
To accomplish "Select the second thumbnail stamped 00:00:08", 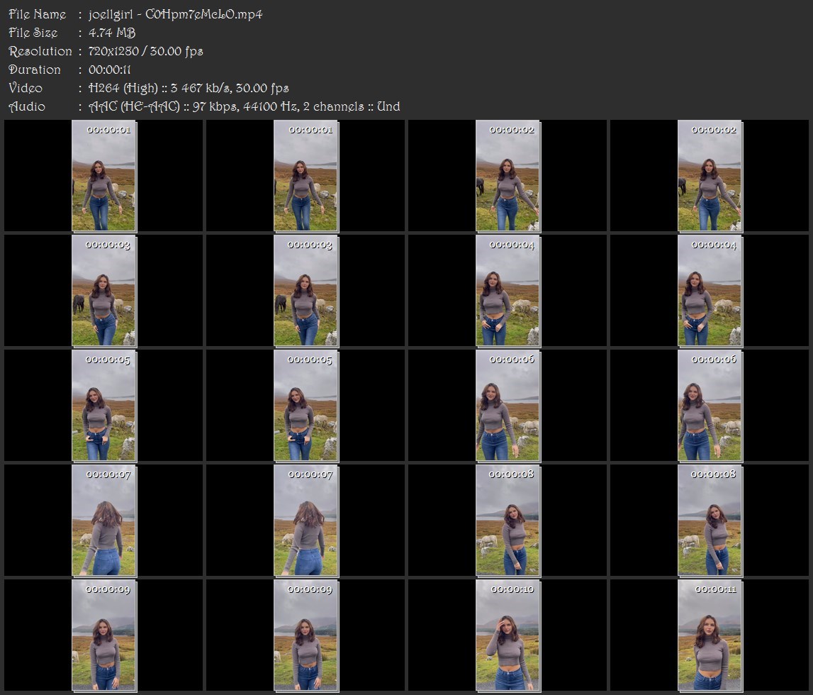I will pyautogui.click(x=710, y=521).
